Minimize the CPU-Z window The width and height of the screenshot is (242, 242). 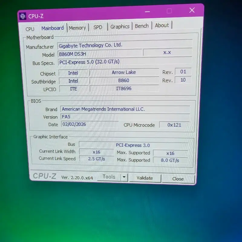pos(147,11)
